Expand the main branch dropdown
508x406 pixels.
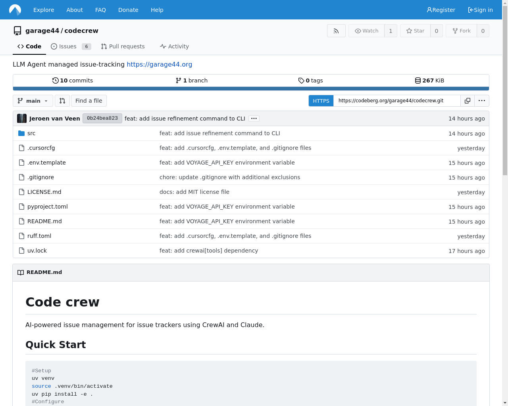(33, 101)
